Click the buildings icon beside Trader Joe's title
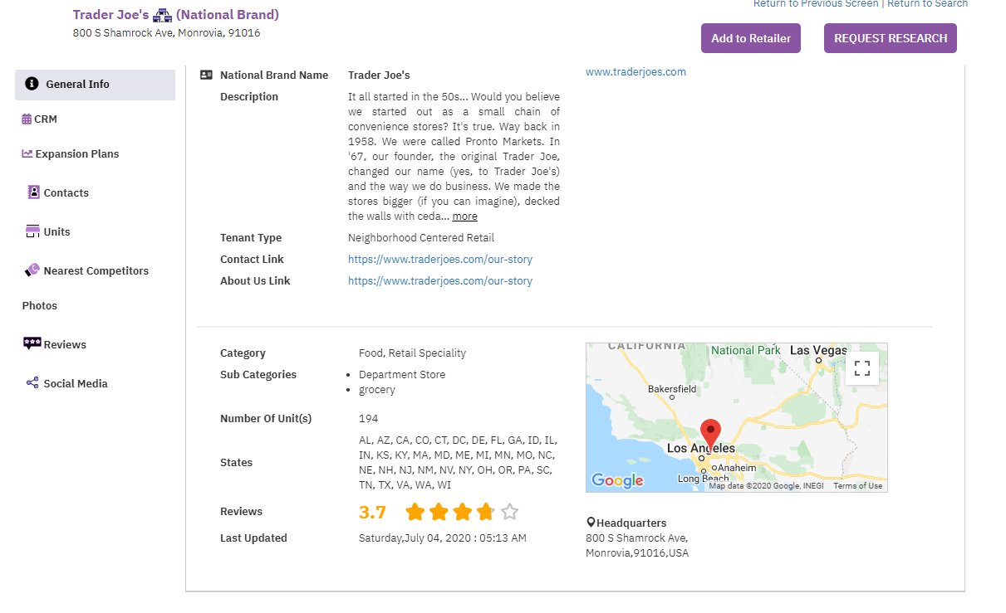1006x613 pixels. [x=162, y=15]
